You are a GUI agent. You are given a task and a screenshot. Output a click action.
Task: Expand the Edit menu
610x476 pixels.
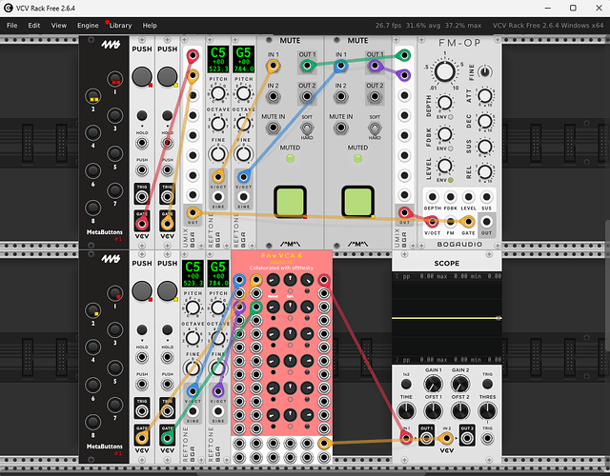(34, 25)
